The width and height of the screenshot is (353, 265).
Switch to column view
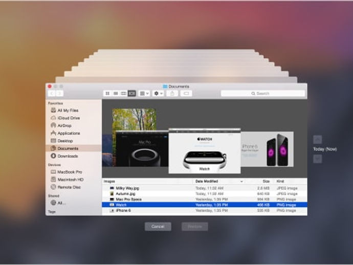[x=124, y=94]
